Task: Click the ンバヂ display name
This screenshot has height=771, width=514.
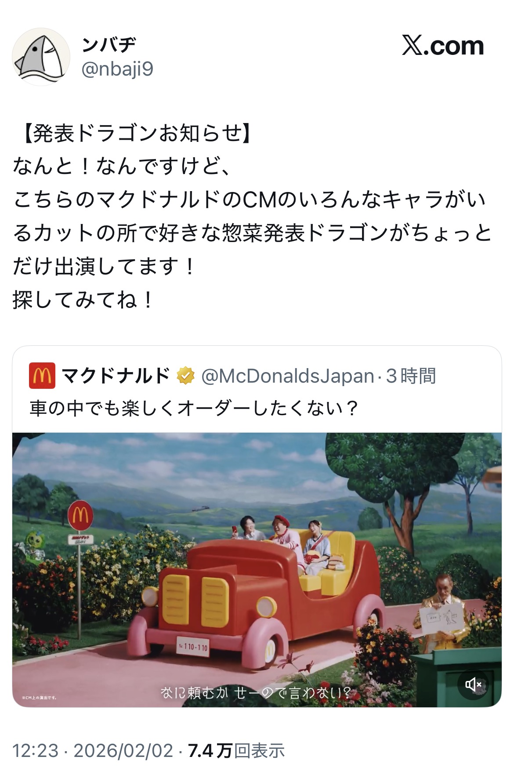Action: pos(109,44)
